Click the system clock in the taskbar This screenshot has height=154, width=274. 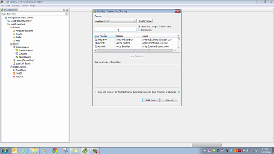(265, 151)
